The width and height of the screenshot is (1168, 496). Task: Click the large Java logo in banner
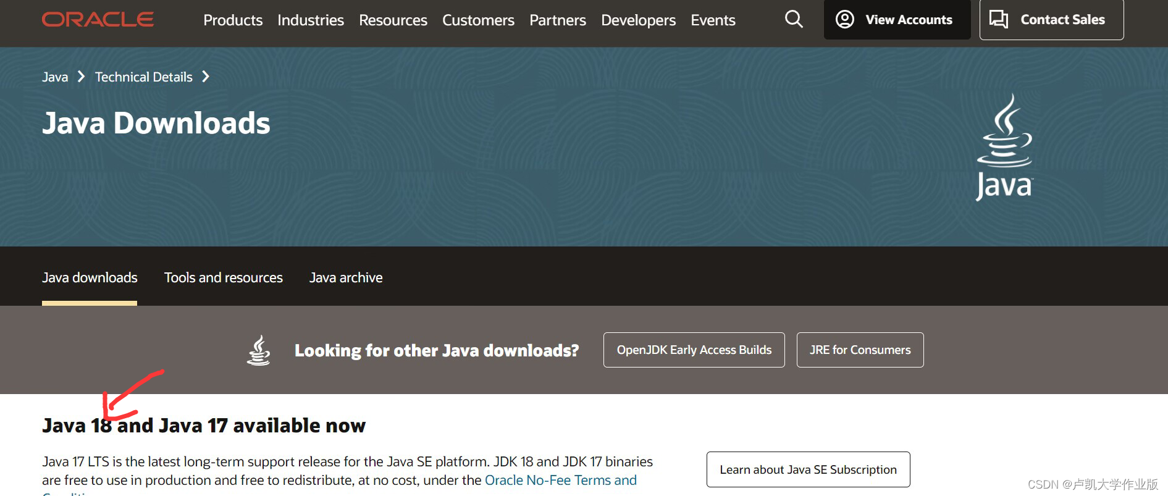1004,147
